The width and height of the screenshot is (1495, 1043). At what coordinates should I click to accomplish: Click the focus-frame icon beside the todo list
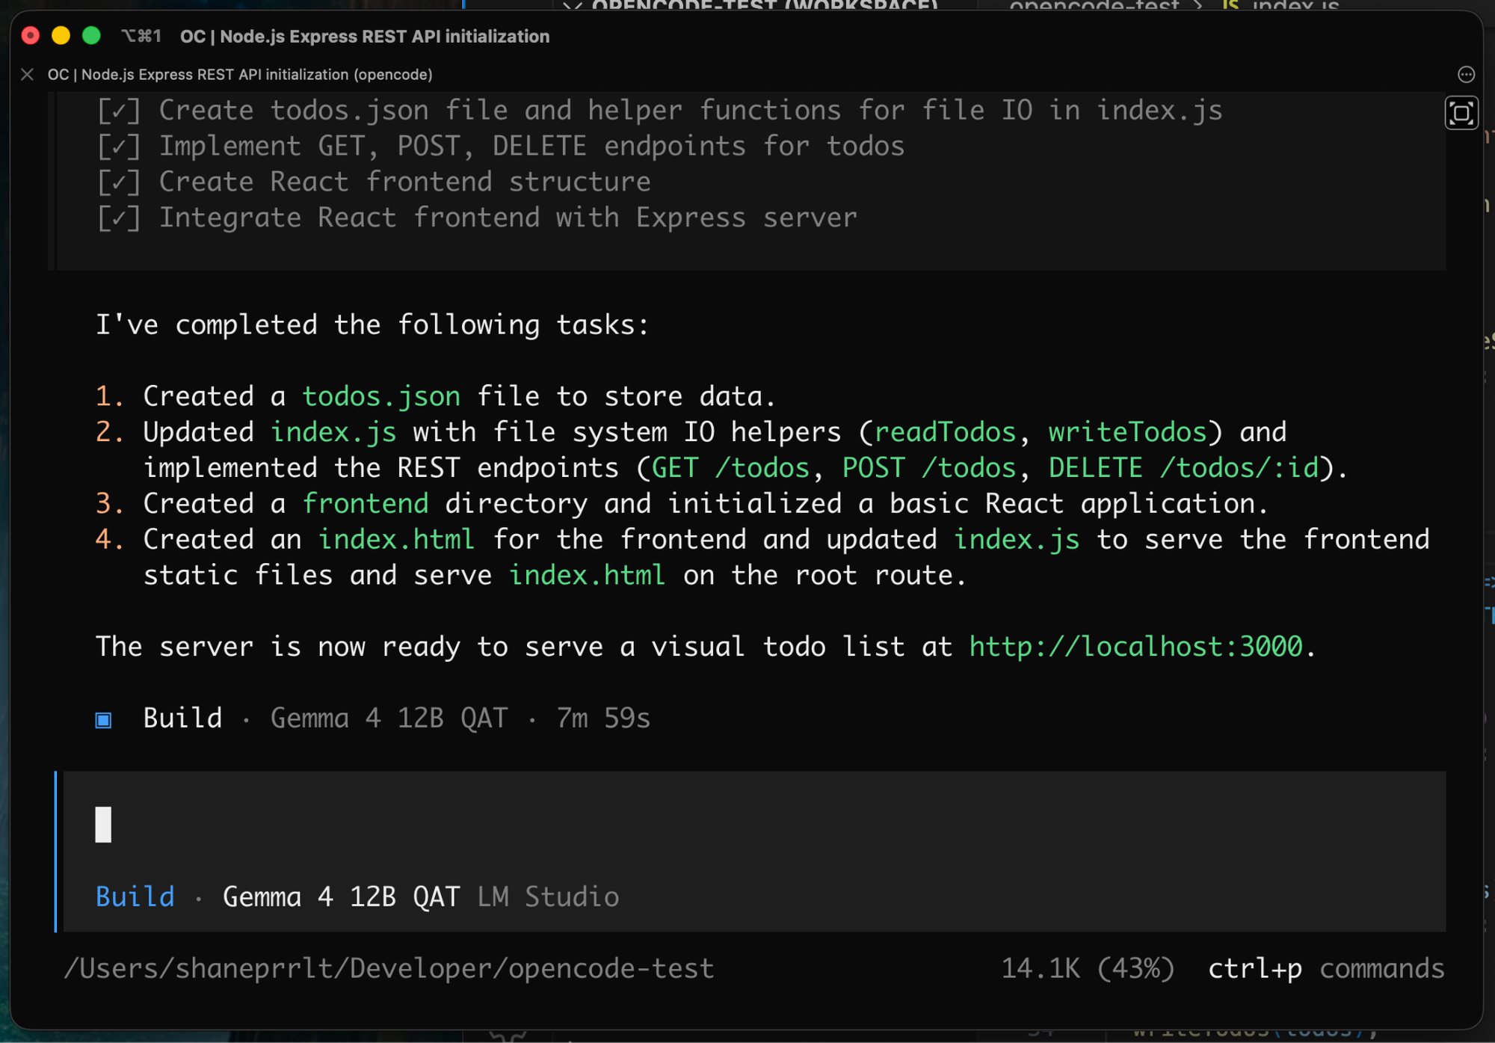pyautogui.click(x=1461, y=114)
